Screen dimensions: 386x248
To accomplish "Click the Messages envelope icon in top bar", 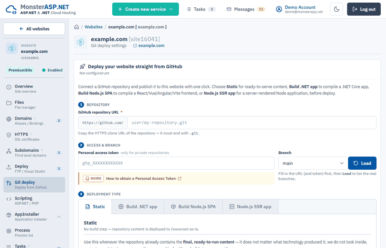I will pos(229,9).
